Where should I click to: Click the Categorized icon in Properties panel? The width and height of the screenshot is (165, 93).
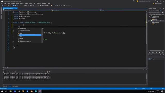pos(149,59)
